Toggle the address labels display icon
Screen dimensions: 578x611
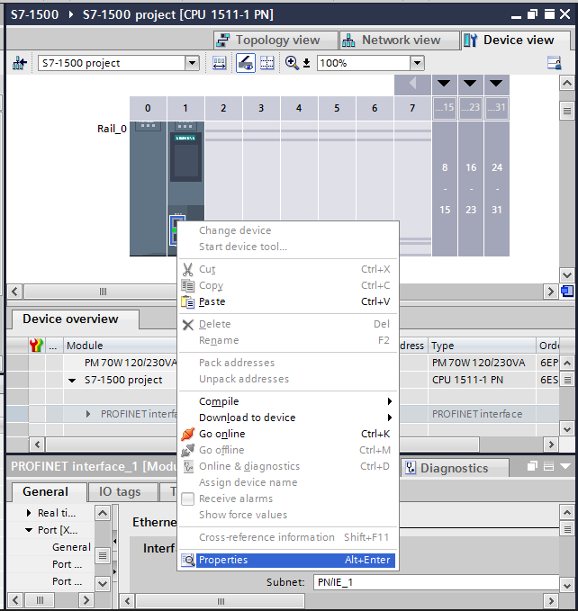tap(244, 63)
